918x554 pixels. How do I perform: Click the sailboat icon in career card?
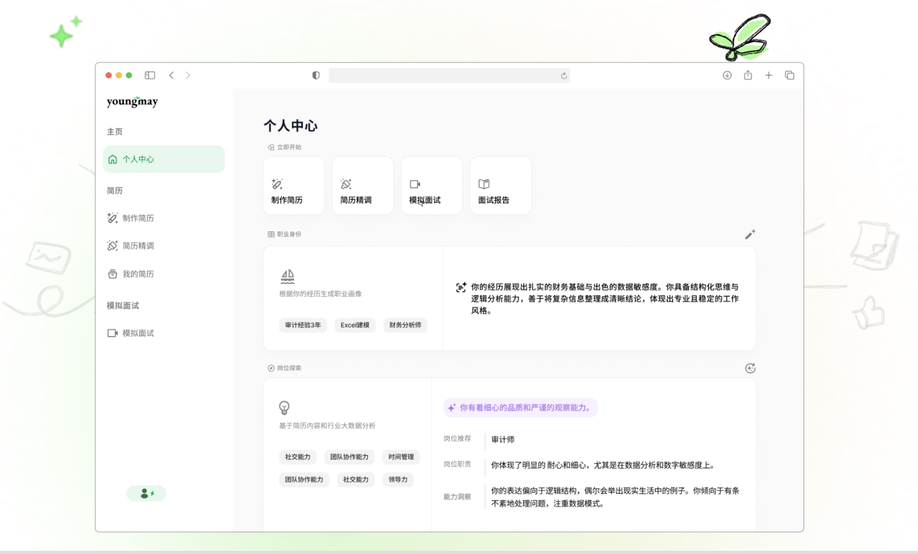coord(287,276)
